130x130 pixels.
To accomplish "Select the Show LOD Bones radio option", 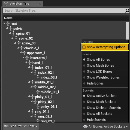I will (x=84, y=71).
